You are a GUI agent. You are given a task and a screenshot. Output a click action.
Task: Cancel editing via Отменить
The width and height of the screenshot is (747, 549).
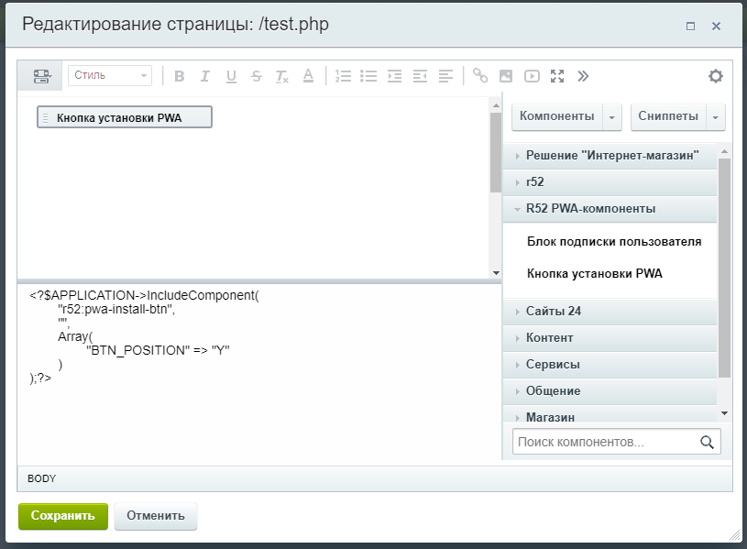pyautogui.click(x=154, y=516)
